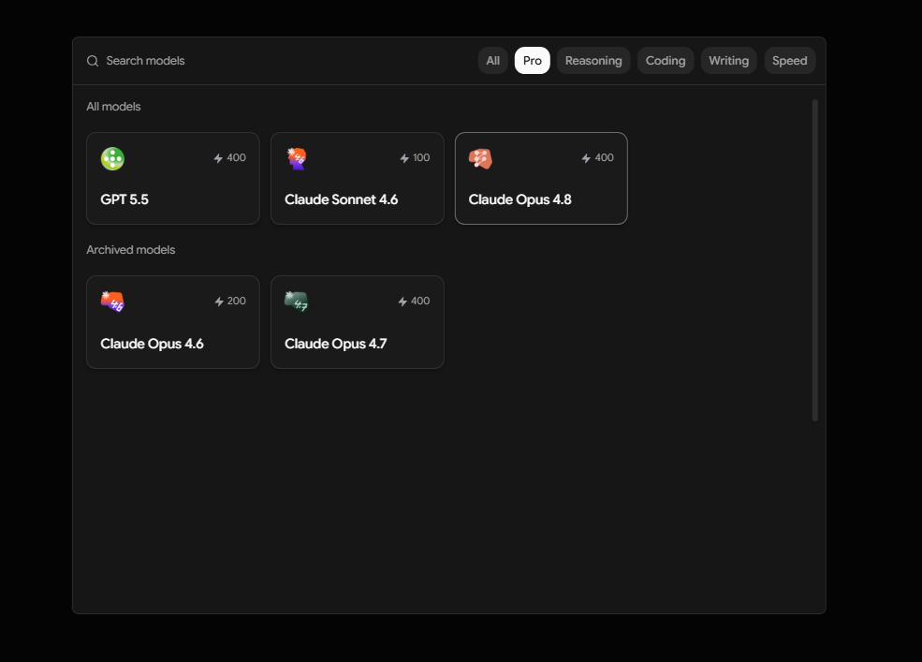Choose the Claude Opus 4.8 model name

click(520, 199)
